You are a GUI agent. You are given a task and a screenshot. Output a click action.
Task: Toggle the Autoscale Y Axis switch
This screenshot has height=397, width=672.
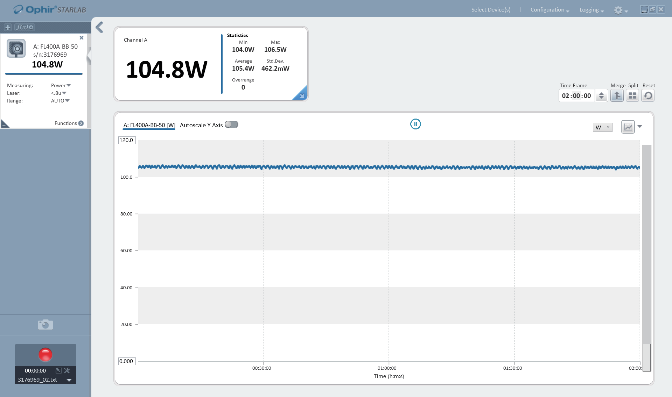tap(231, 125)
